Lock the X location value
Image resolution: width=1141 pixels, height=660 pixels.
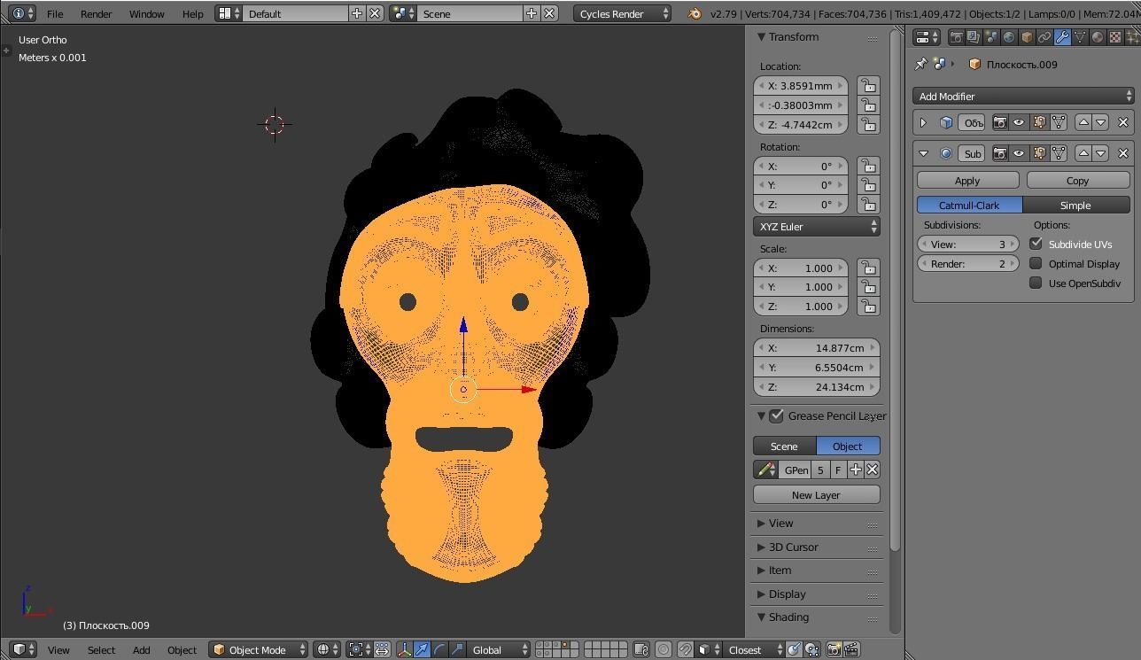click(x=868, y=86)
